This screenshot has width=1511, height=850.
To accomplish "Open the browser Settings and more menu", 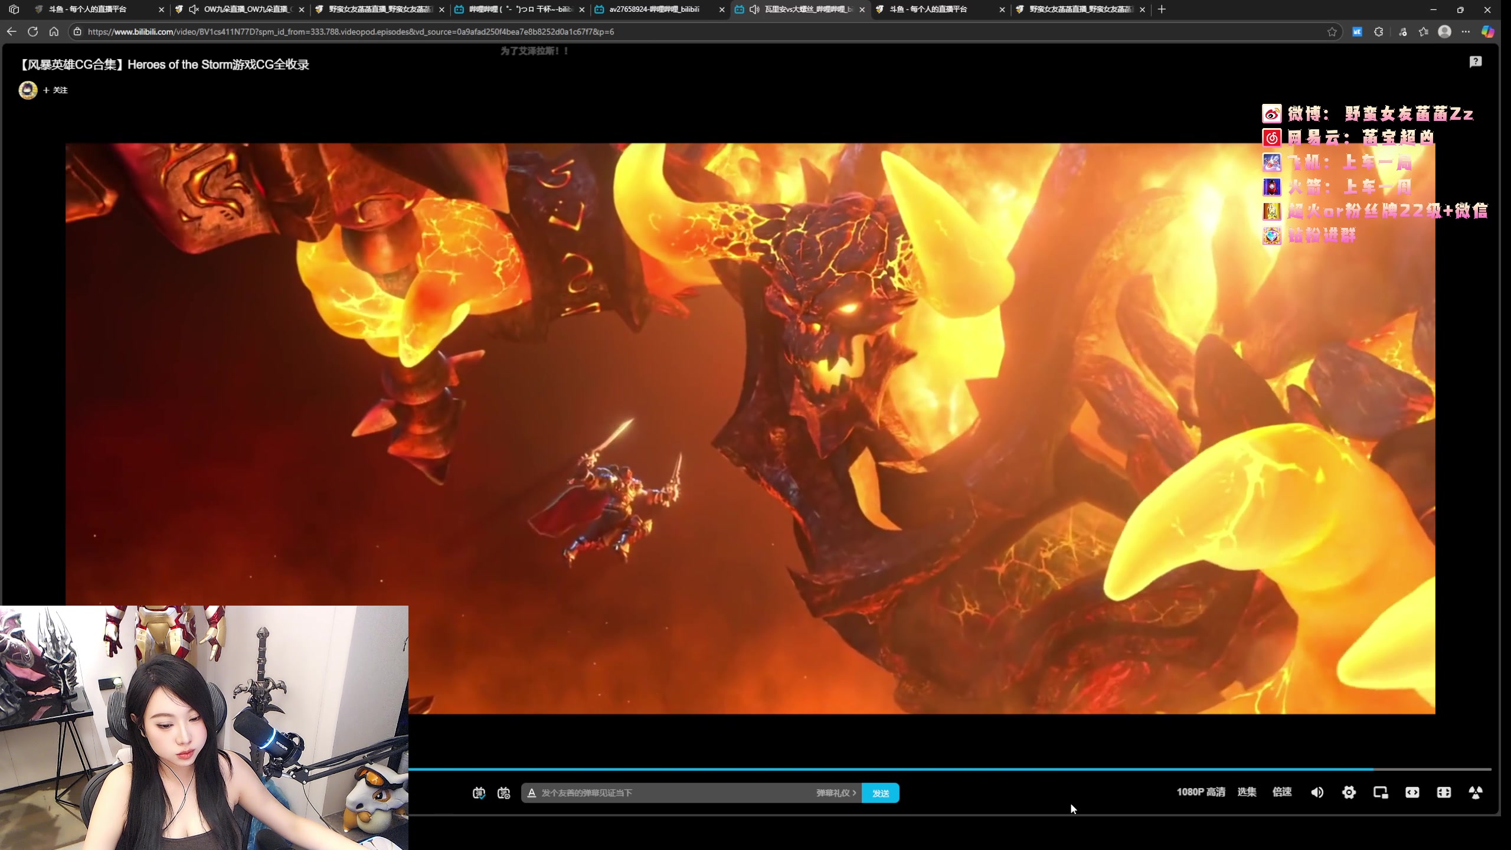I will coord(1466,32).
